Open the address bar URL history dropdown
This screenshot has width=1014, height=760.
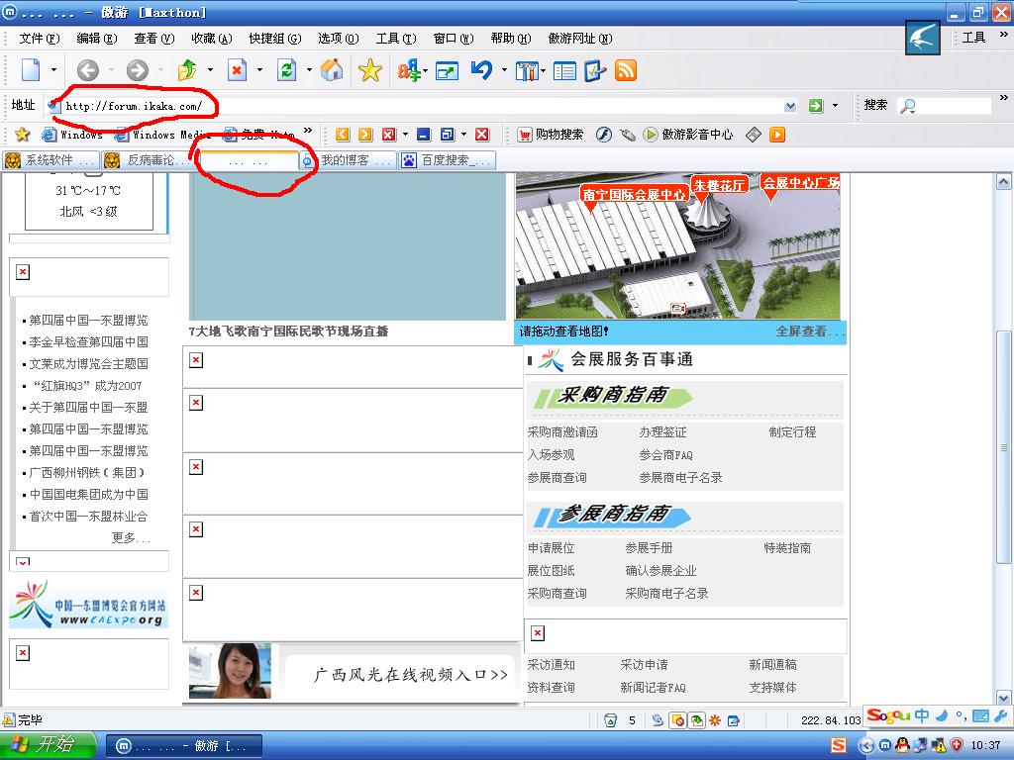click(x=790, y=105)
